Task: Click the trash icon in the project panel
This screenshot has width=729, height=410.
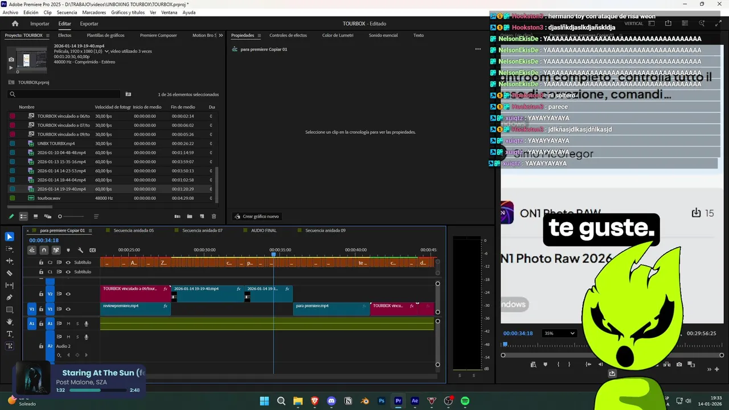Action: click(x=214, y=216)
